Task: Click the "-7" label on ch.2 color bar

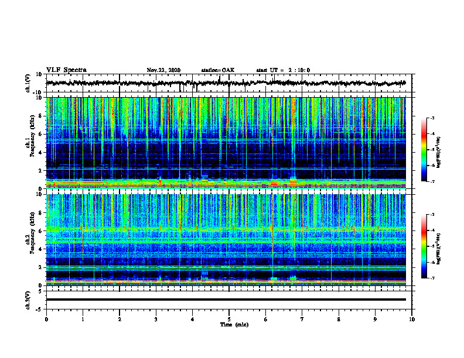Action: pyautogui.click(x=432, y=278)
